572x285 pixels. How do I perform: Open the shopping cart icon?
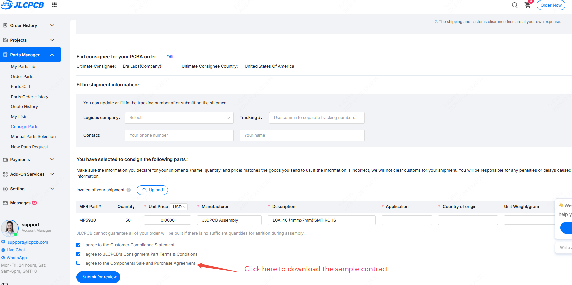point(527,5)
